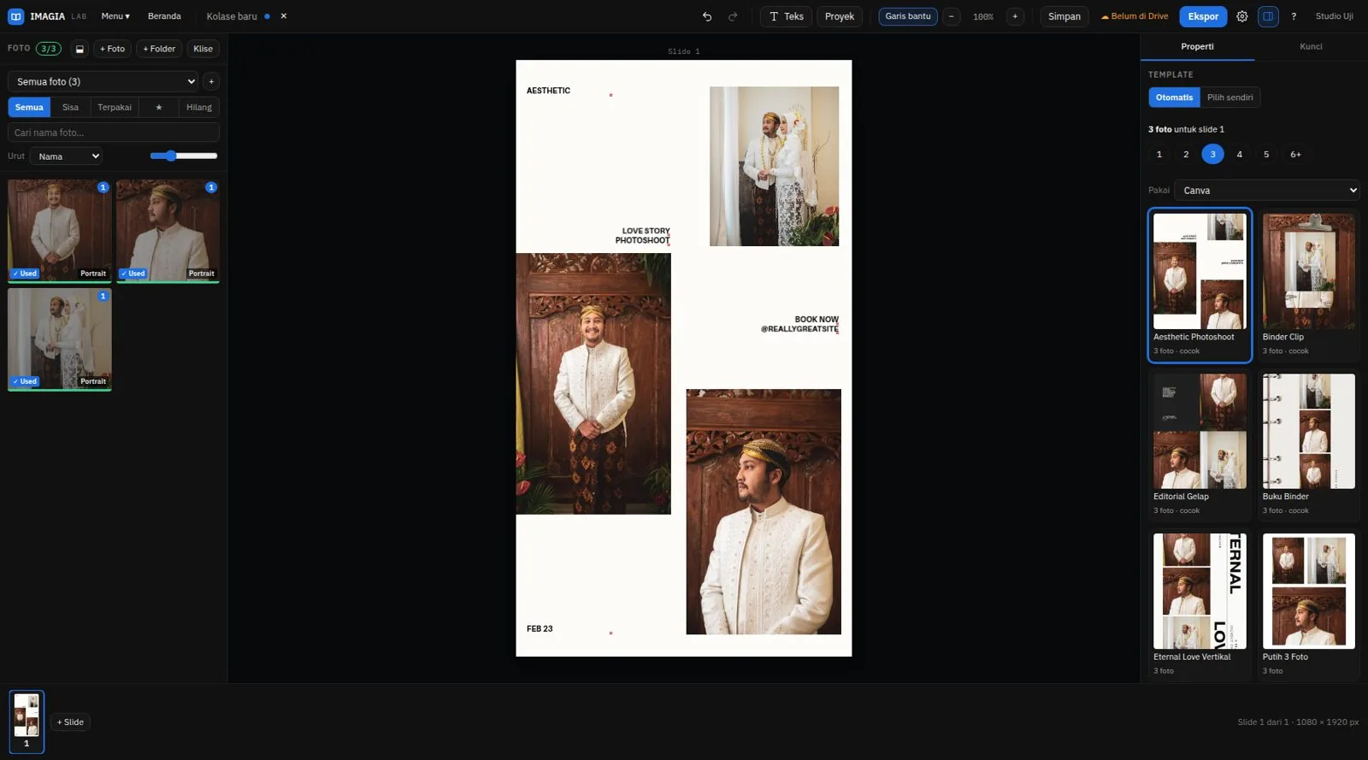
Task: Open the Urut Nama sort dropdown
Action: pyautogui.click(x=66, y=156)
